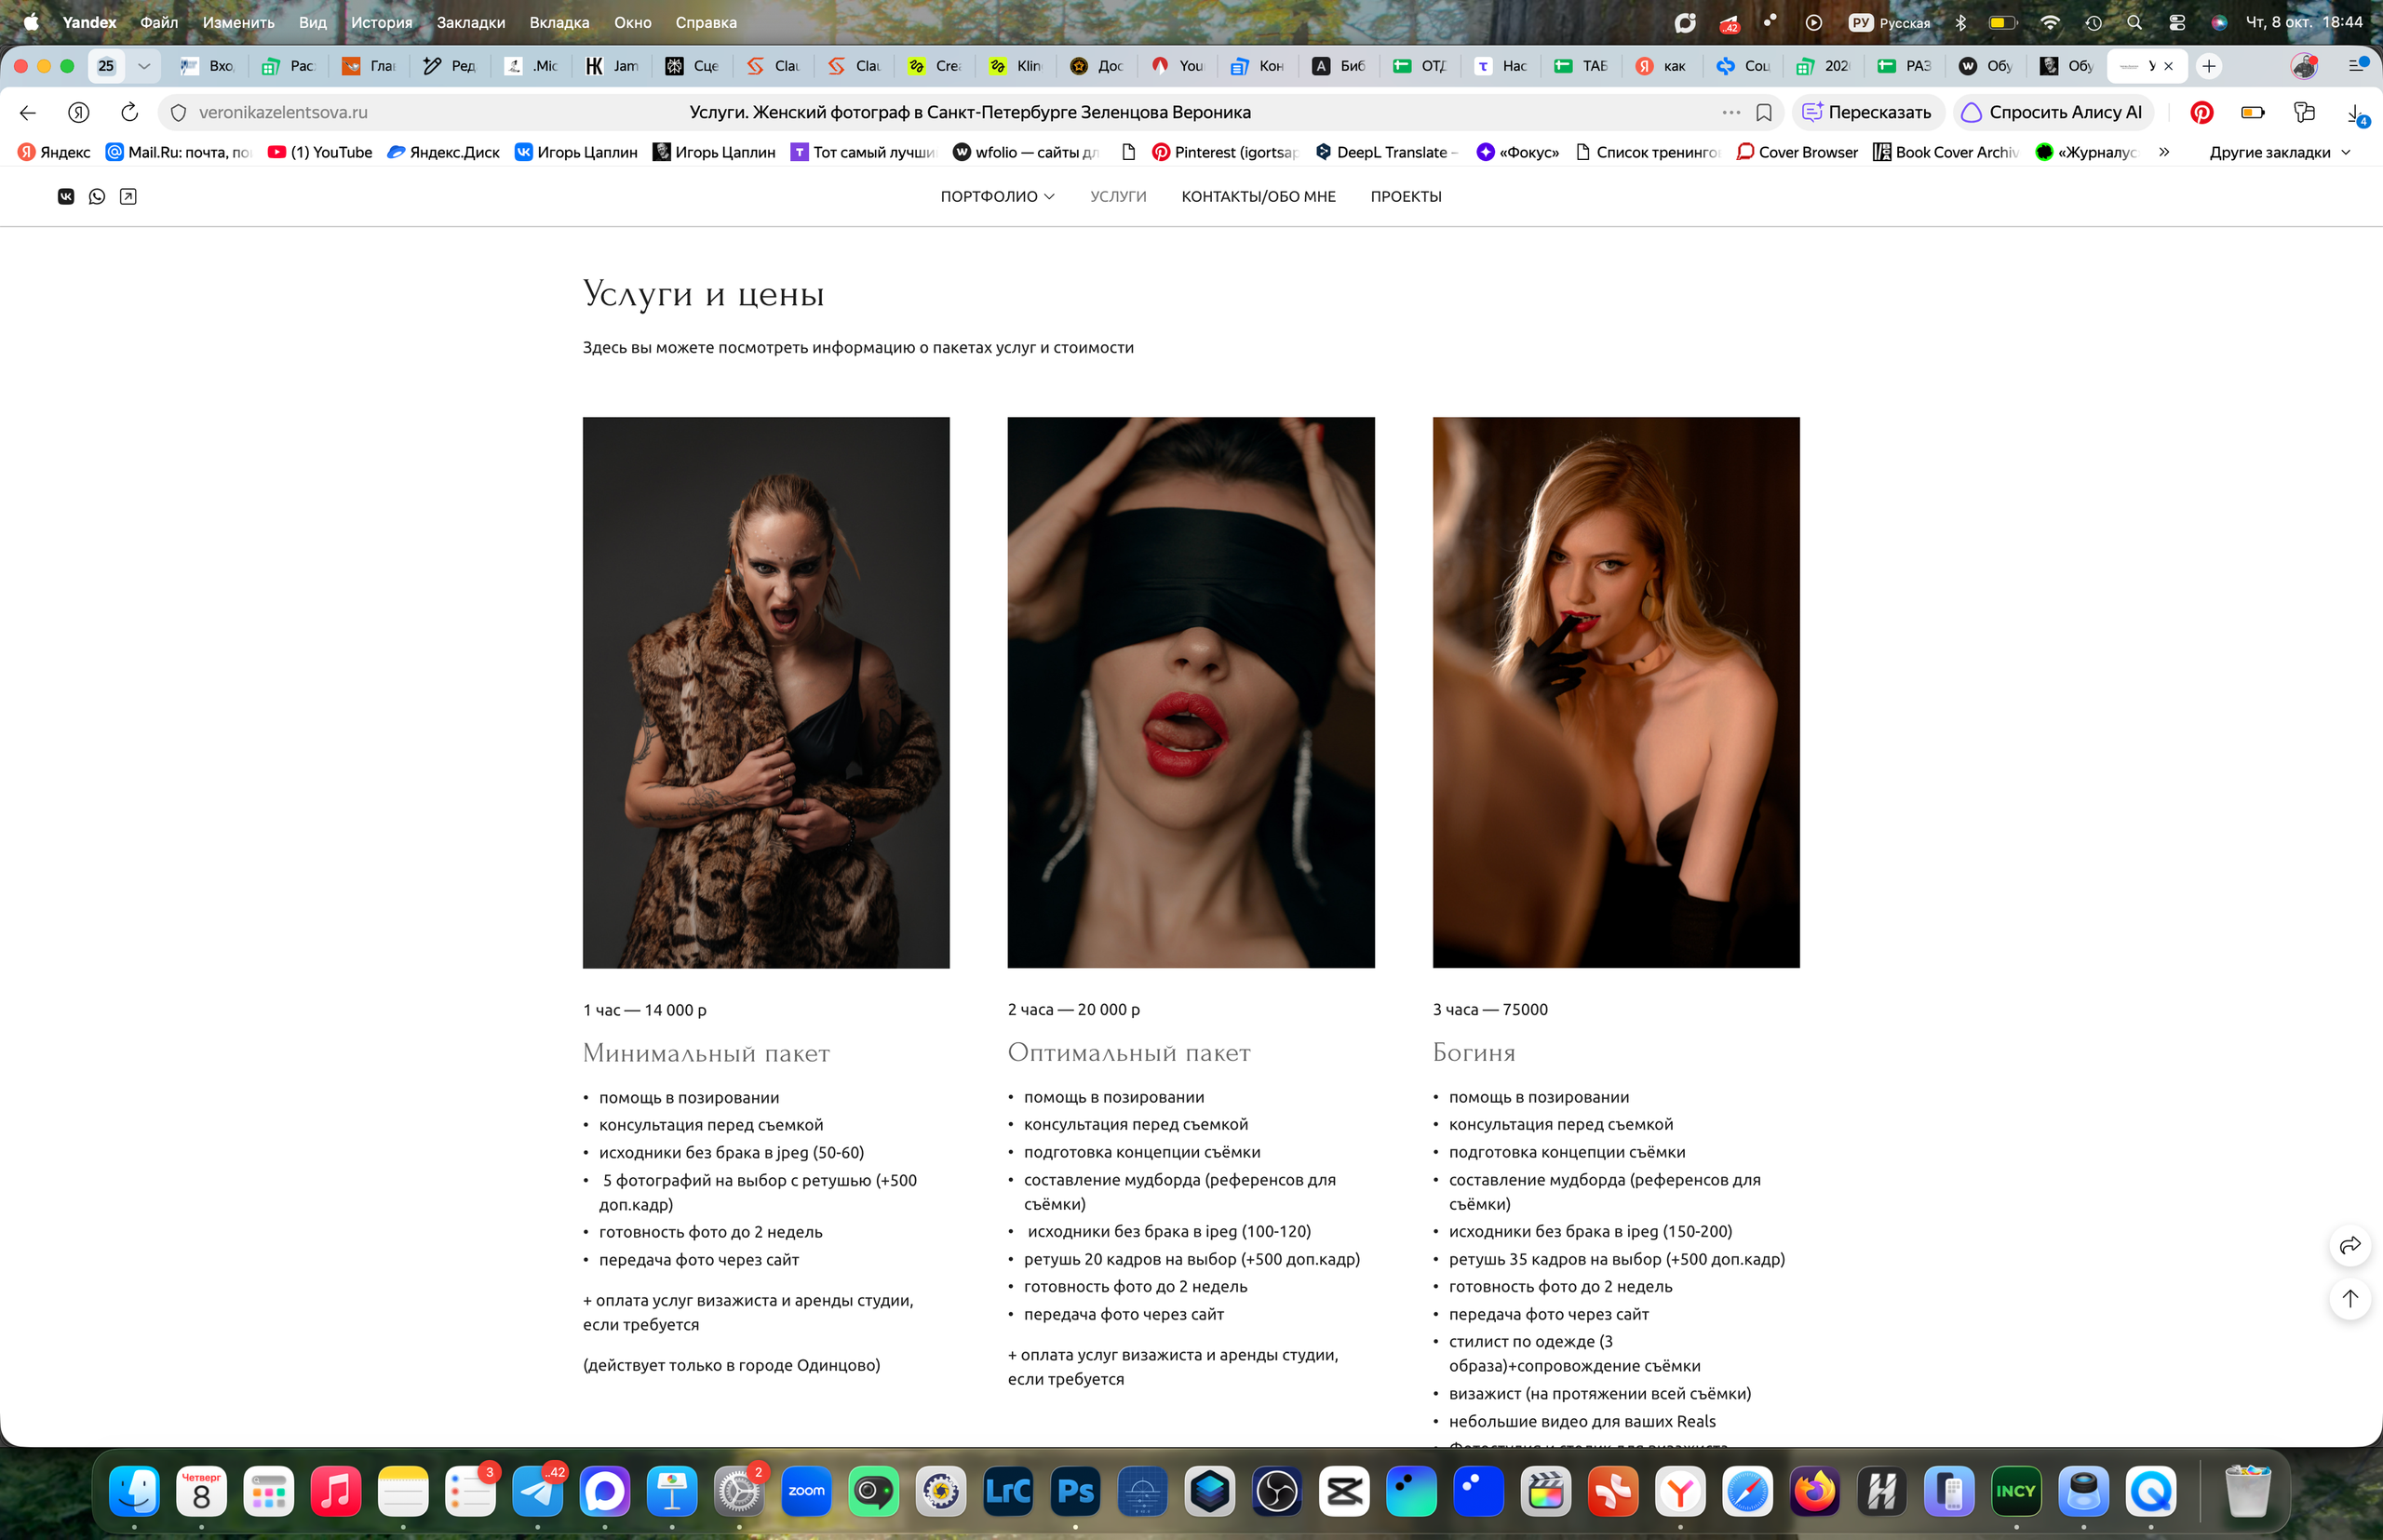This screenshot has height=1540, width=2383.
Task: Click the Минимальный пакет leopard-coat photo
Action: point(766,692)
